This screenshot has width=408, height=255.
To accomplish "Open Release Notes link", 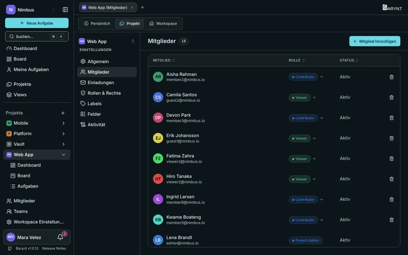I will tap(54, 248).
